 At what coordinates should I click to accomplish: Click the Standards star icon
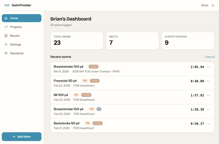[x=6, y=53]
